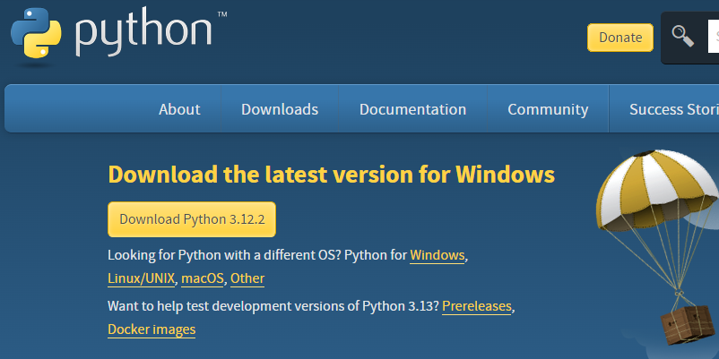Click the magnifying glass search icon
The width and height of the screenshot is (719, 359).
683,36
